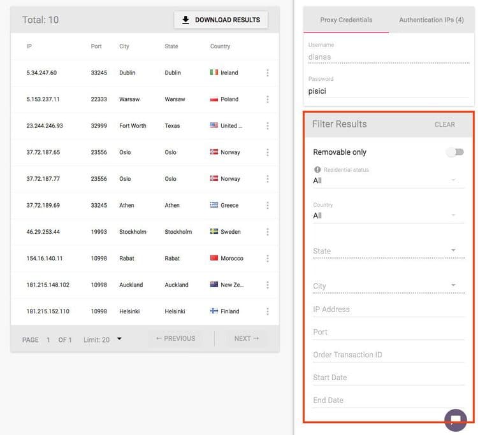
Task: Click the Download Results button
Action: [x=221, y=20]
